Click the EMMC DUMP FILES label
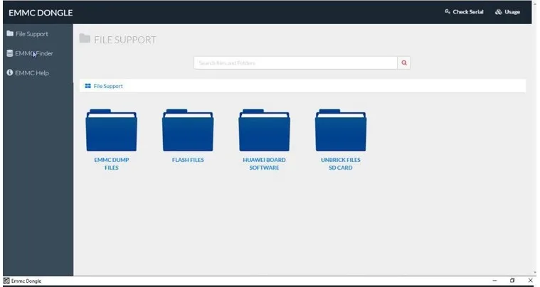The width and height of the screenshot is (540, 287). [x=112, y=163]
